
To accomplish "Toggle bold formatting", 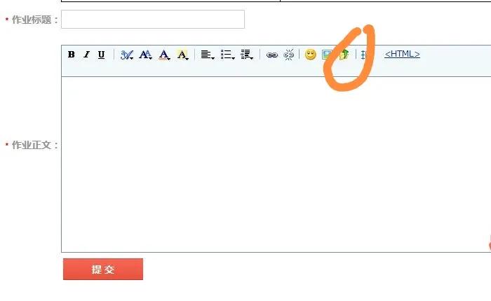I will 71,55.
